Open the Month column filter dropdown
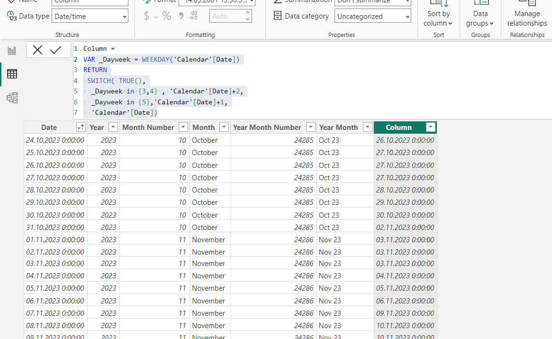The height and width of the screenshot is (339, 552). click(x=224, y=127)
